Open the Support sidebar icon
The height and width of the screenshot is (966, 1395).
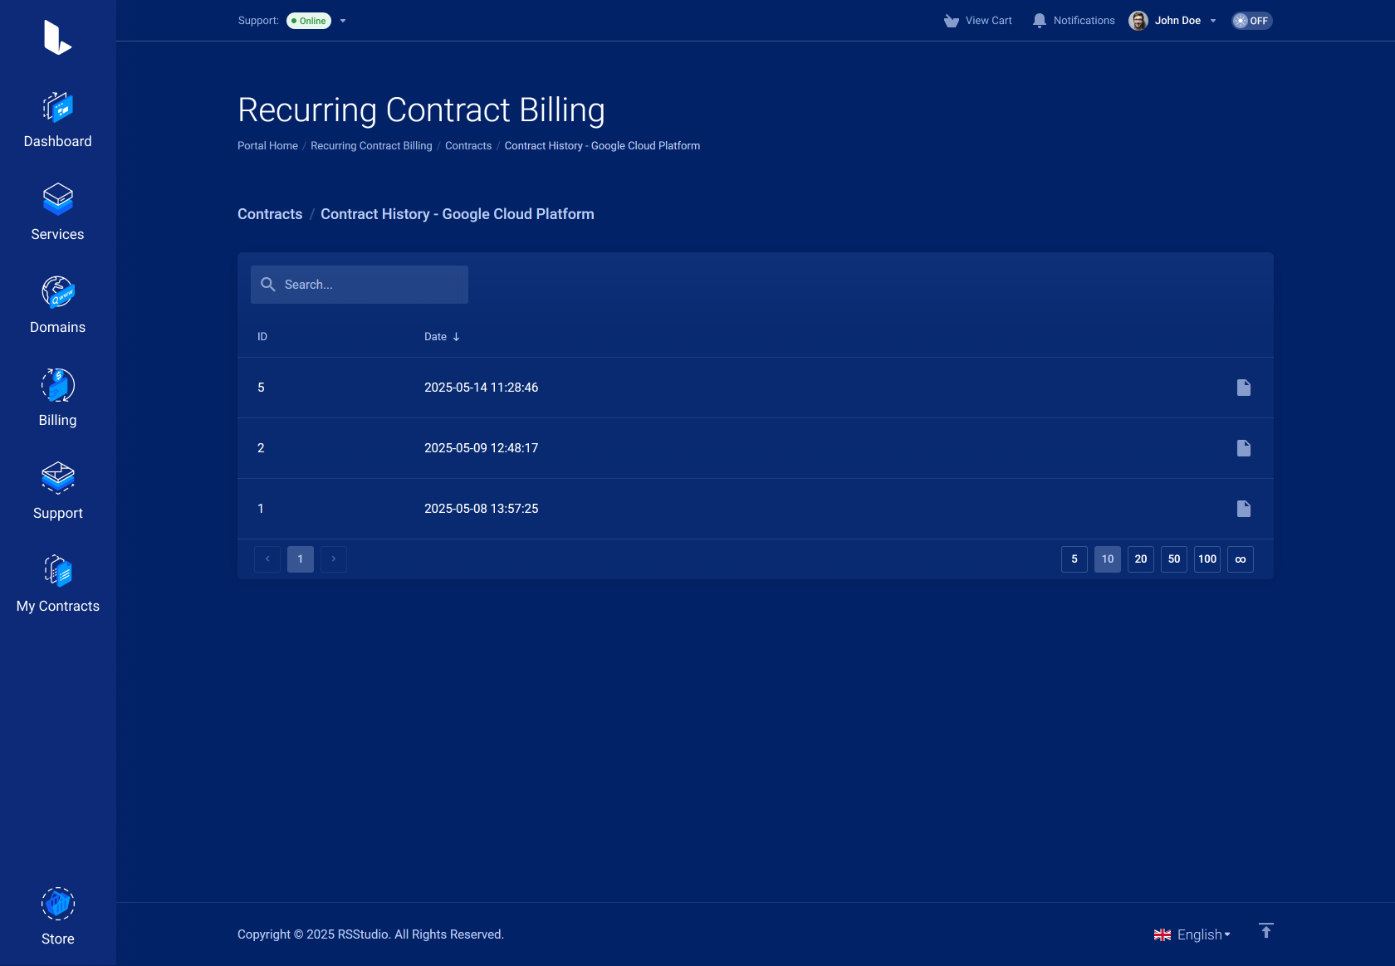[58, 479]
